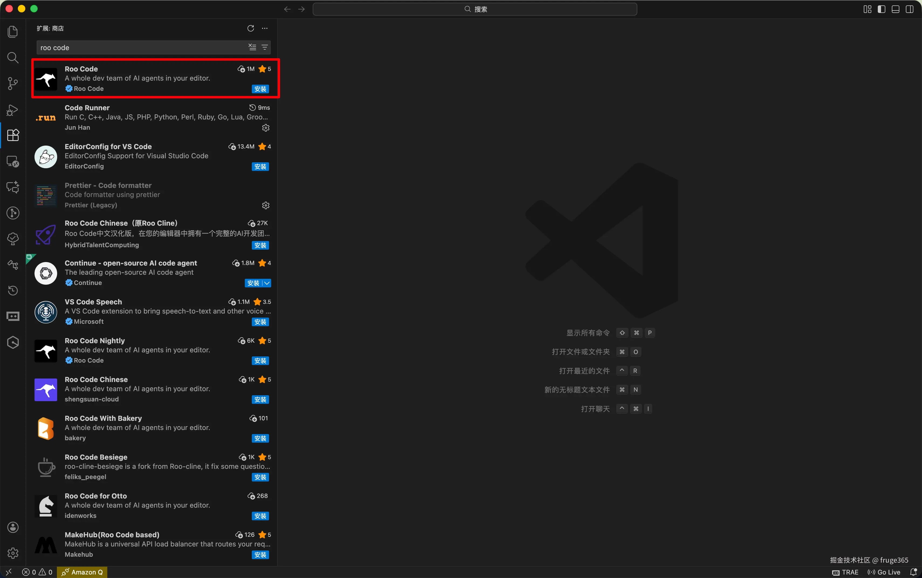Screen dimensions: 922x578
Task: Install Roo Code Nightly extension
Action: (x=260, y=361)
